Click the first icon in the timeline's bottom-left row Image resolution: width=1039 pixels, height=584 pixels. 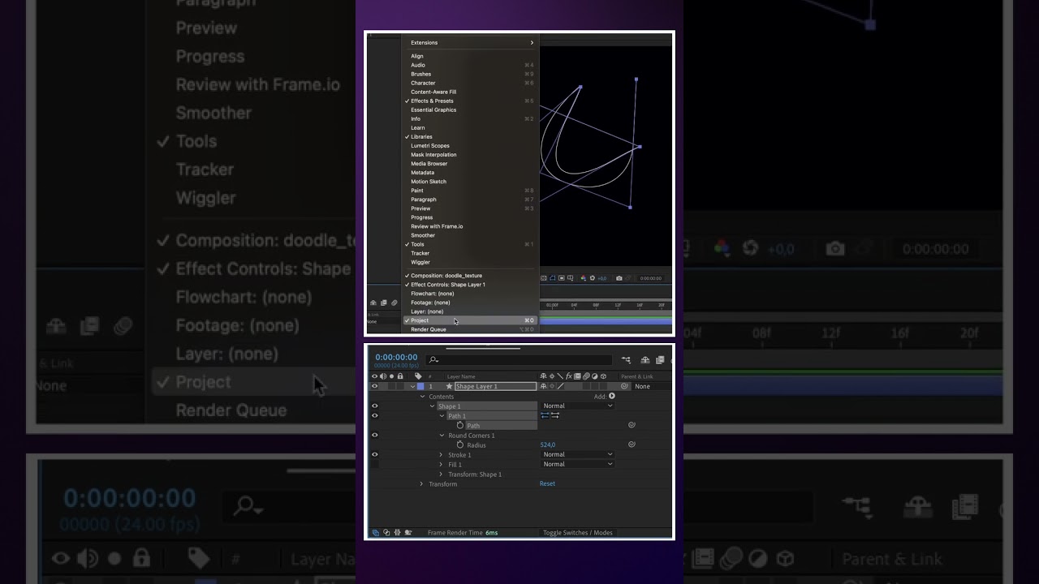[375, 532]
